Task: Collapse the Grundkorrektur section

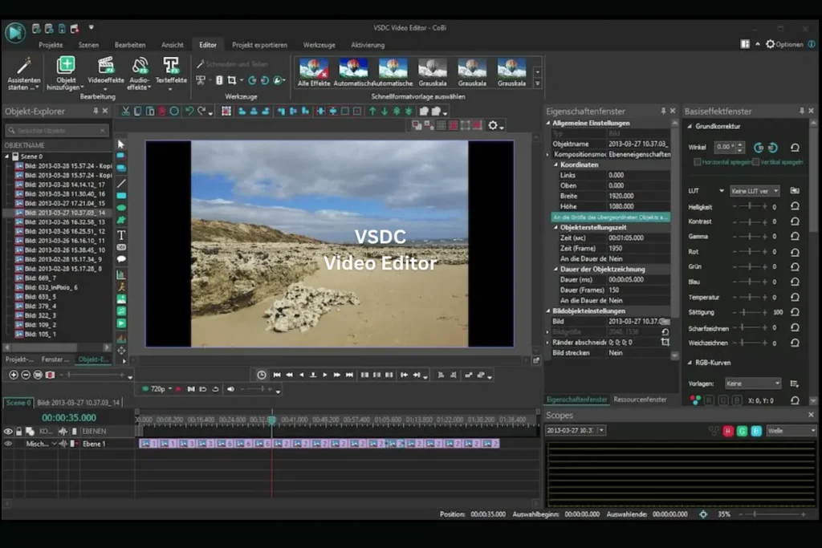Action: [690, 126]
